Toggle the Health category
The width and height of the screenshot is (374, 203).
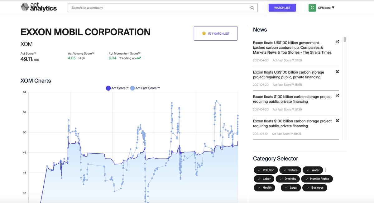tap(265, 188)
